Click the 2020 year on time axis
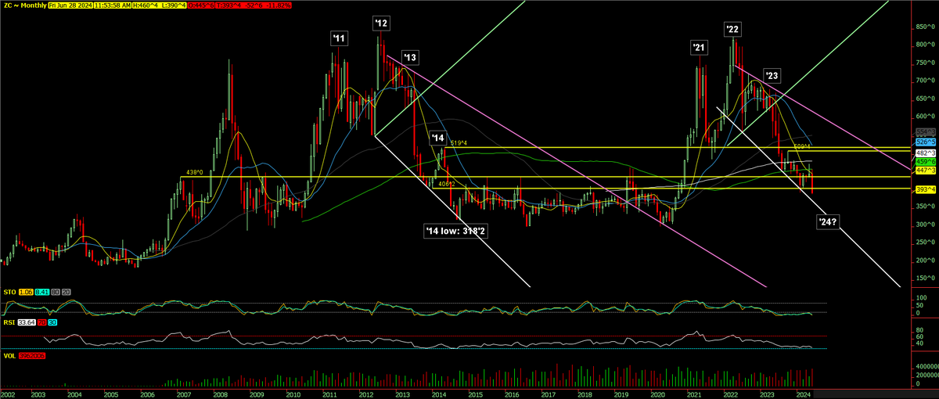Image resolution: width=939 pixels, height=399 pixels. click(x=657, y=394)
